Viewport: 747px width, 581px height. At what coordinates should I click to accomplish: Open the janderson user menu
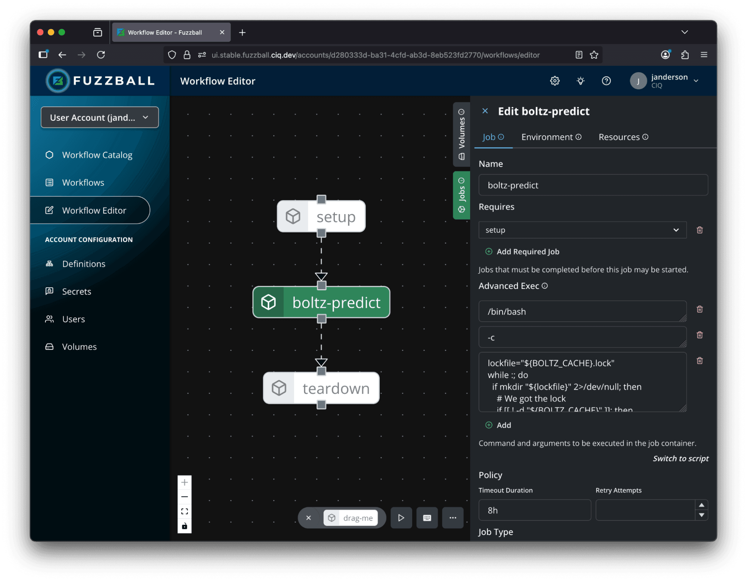pos(665,81)
